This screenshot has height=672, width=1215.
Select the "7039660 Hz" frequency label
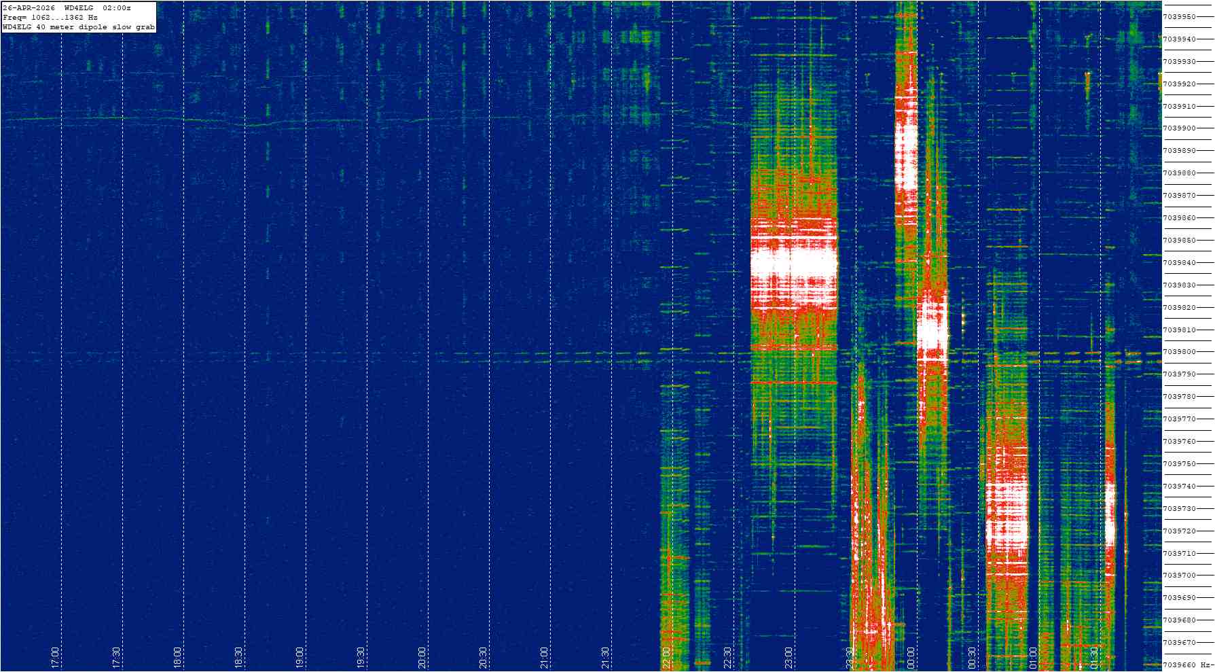(x=1188, y=665)
